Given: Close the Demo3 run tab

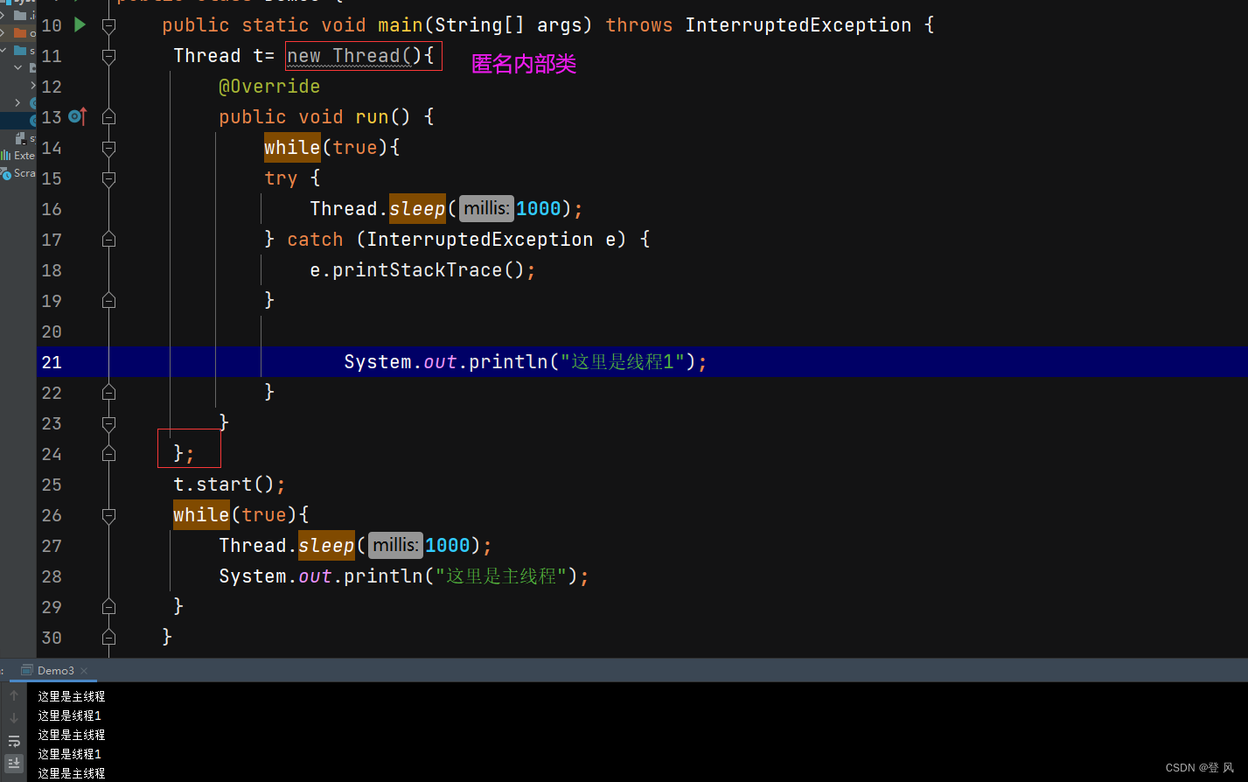Looking at the screenshot, I should 84,671.
